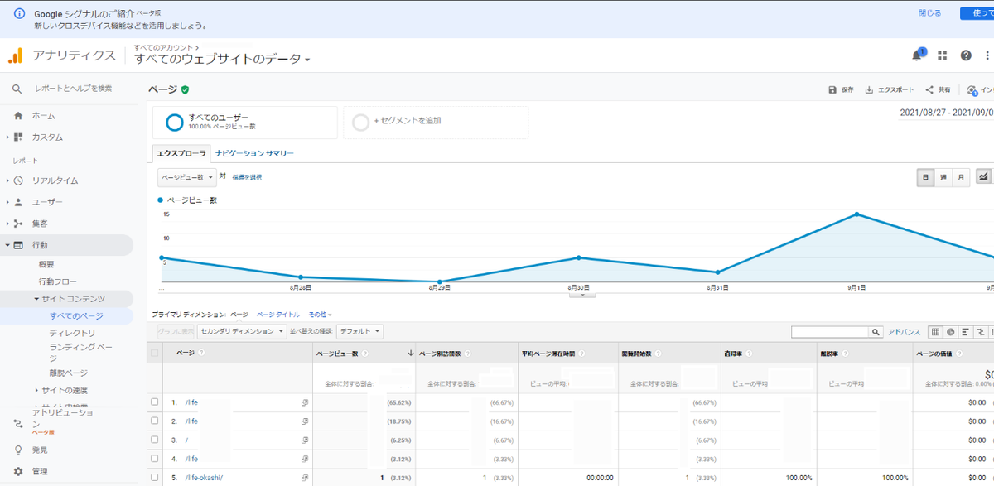Click the 保存 save icon
Viewport: 994px width, 486px height.
[x=832, y=89]
